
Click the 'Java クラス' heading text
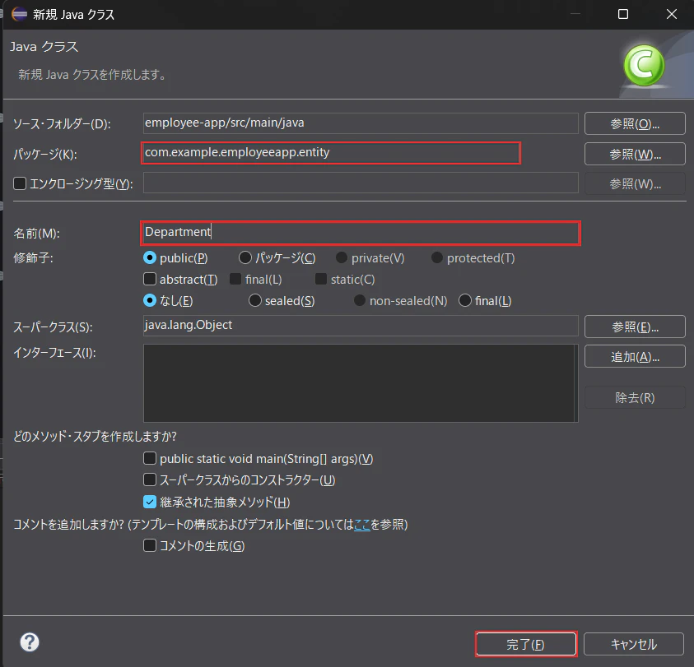click(44, 46)
